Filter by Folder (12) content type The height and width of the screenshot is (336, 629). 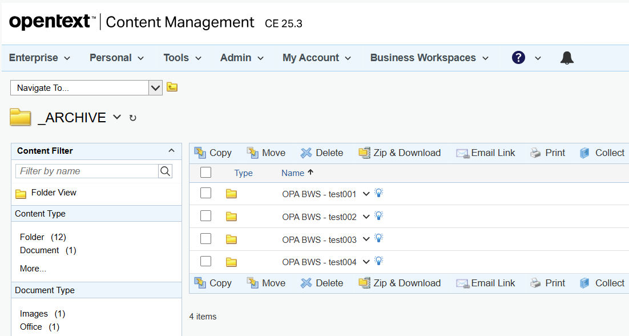pos(43,237)
